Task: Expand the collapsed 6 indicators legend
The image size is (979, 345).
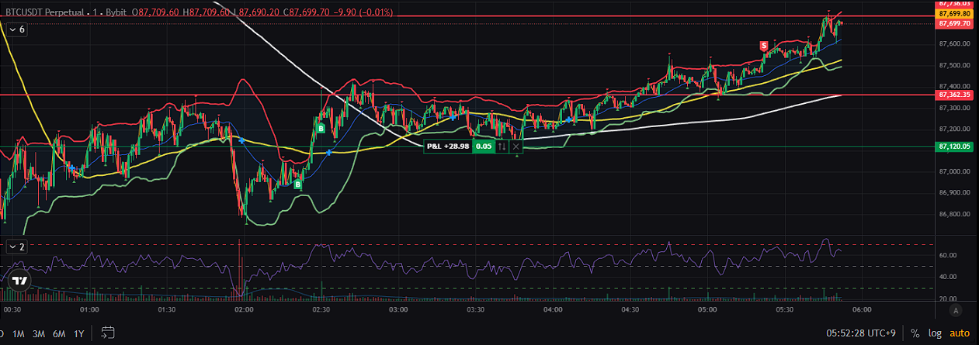Action: click(x=16, y=29)
